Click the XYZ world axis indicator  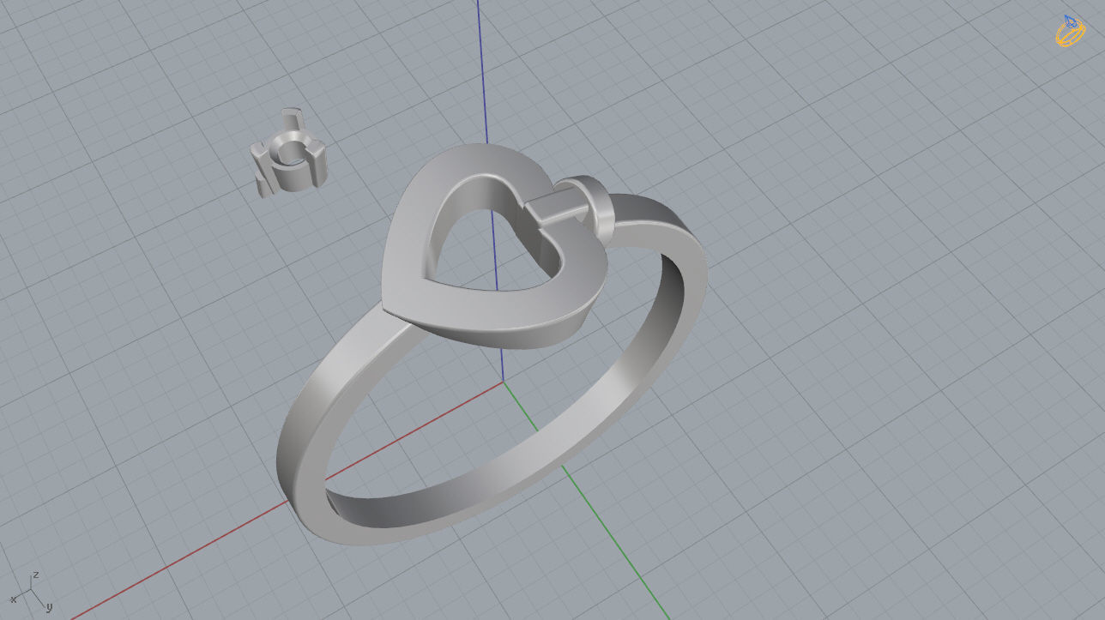click(x=31, y=591)
